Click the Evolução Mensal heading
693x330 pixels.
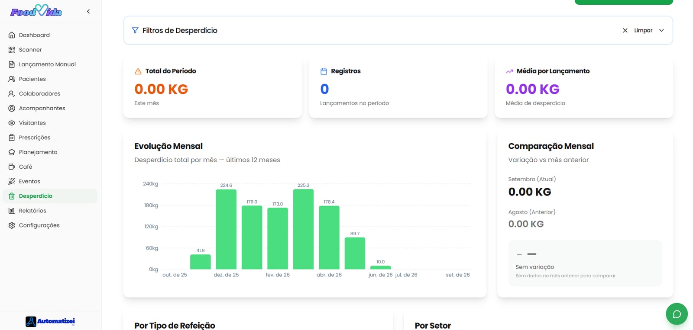click(x=168, y=146)
